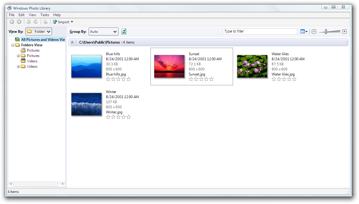Click the Winter.jpg file name
The image size is (359, 204).
114,112
